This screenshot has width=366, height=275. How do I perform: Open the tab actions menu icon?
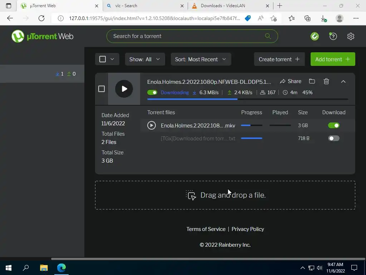pyautogui.click(x=9, y=6)
